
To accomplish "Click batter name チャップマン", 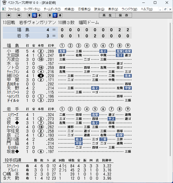I will [13, 72].
